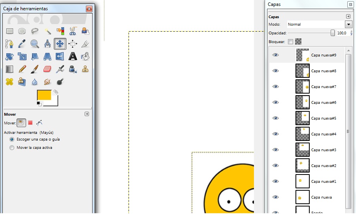Select the Bucket Fill tool
This screenshot has width=356, height=214.
coord(85,56)
